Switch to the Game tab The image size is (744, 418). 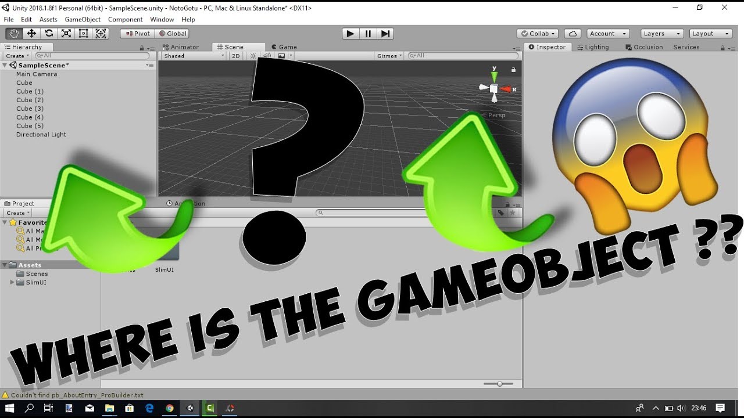(284, 47)
